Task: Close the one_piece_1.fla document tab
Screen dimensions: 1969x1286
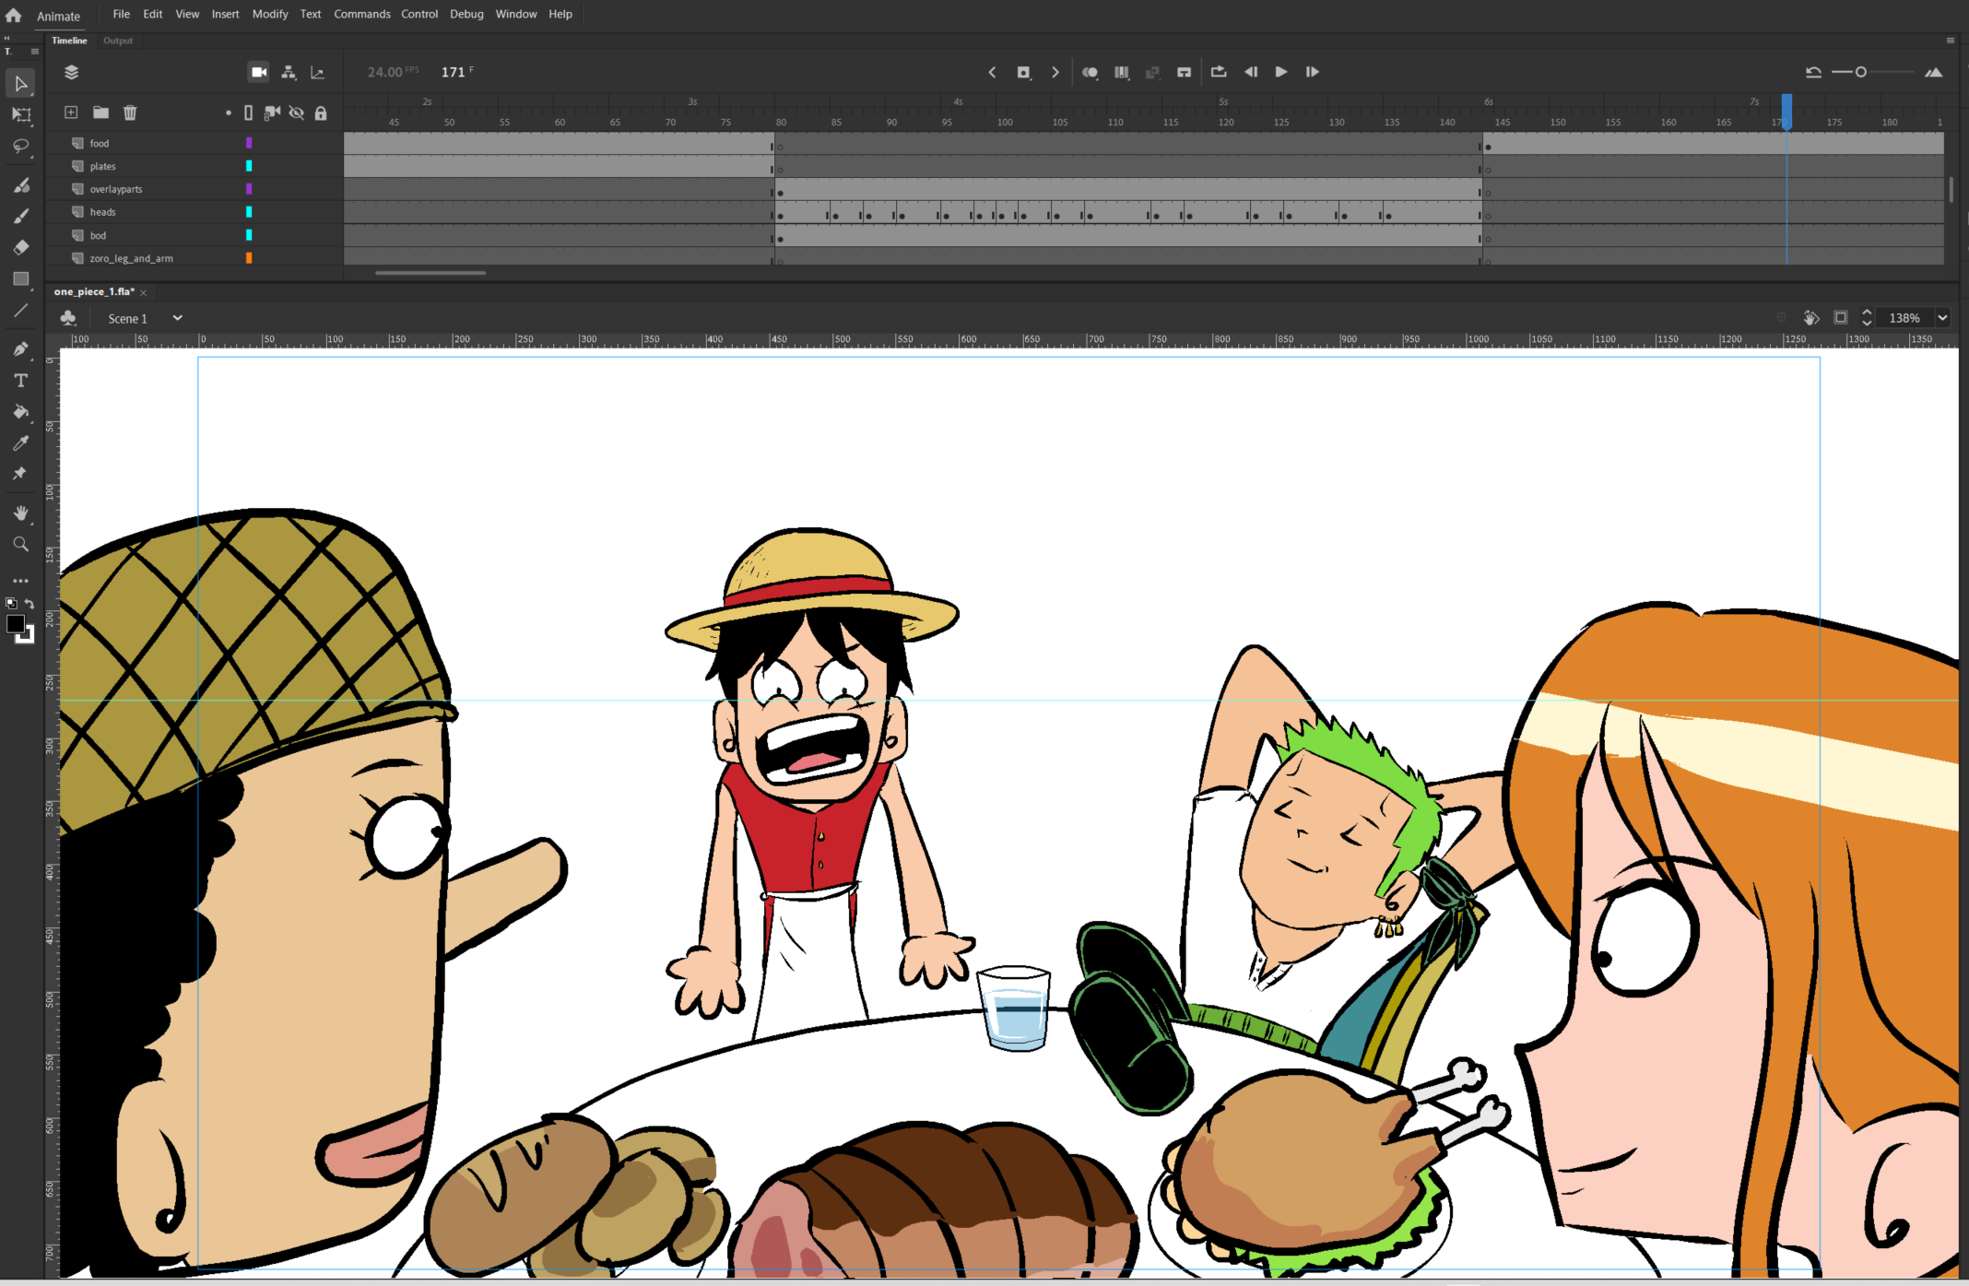Action: (144, 292)
